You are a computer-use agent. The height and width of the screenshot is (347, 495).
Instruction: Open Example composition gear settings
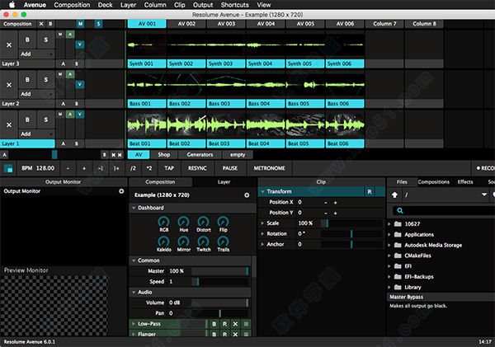[x=247, y=195]
